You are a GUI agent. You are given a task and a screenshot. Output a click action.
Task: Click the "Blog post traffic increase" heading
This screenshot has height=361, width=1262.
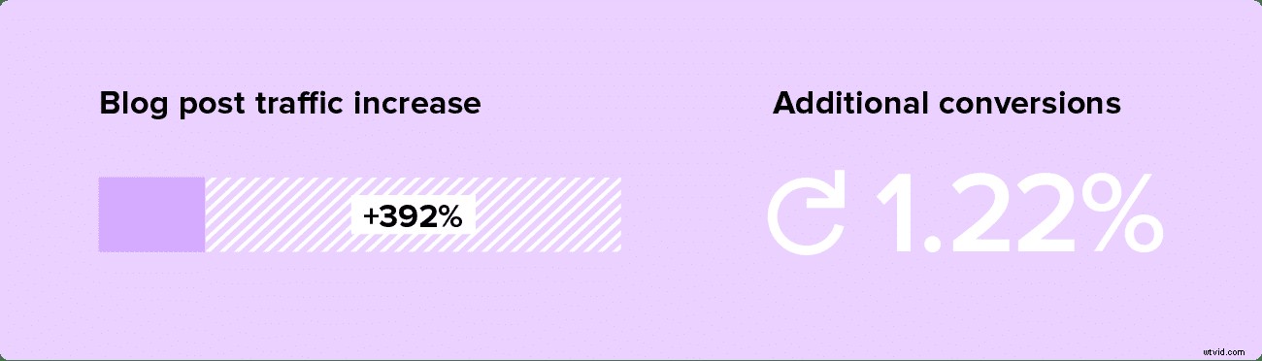coord(290,104)
